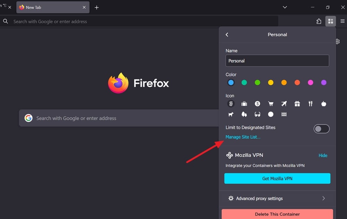Select the dollar sign container icon
Screen dimensions: 347x219
[x=257, y=104]
